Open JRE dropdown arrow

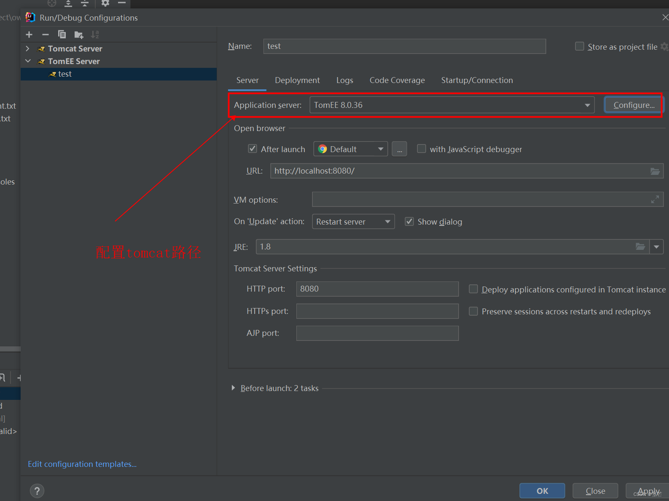coord(656,246)
